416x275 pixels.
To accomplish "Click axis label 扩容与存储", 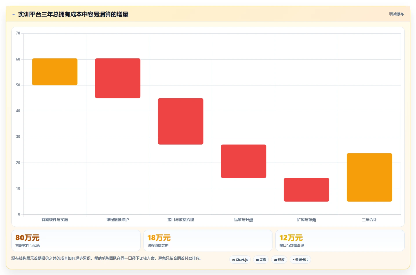I will pos(306,220).
